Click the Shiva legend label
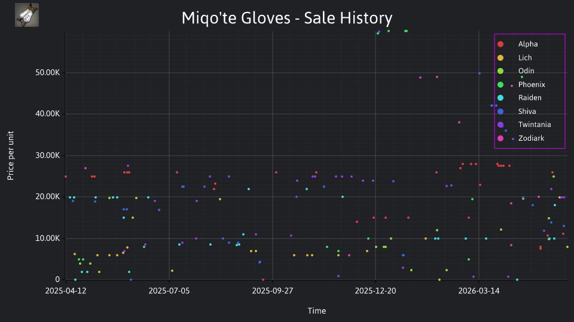This screenshot has width=574, height=322. (527, 112)
